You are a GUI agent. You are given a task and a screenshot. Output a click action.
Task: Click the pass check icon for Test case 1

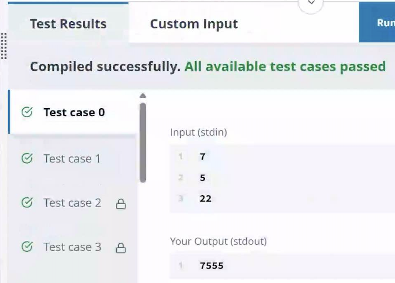click(27, 158)
